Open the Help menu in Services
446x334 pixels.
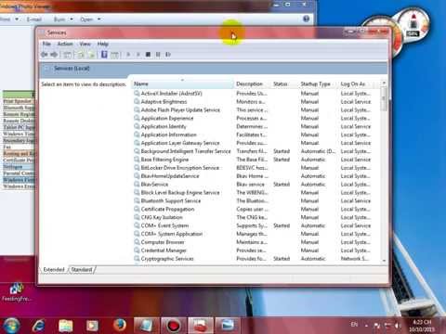pos(103,44)
